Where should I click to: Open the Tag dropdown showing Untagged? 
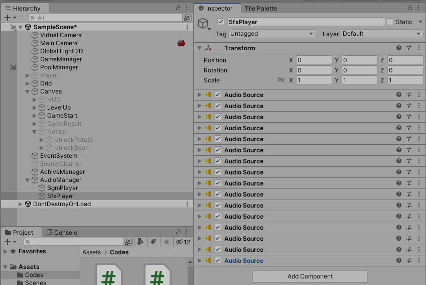tap(272, 34)
